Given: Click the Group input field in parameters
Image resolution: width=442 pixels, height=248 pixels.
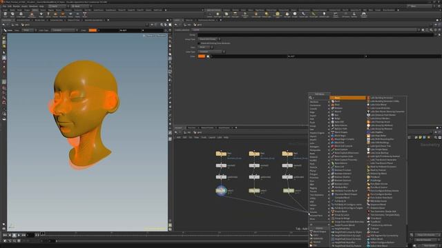Looking at the screenshot, I should tap(315, 35).
